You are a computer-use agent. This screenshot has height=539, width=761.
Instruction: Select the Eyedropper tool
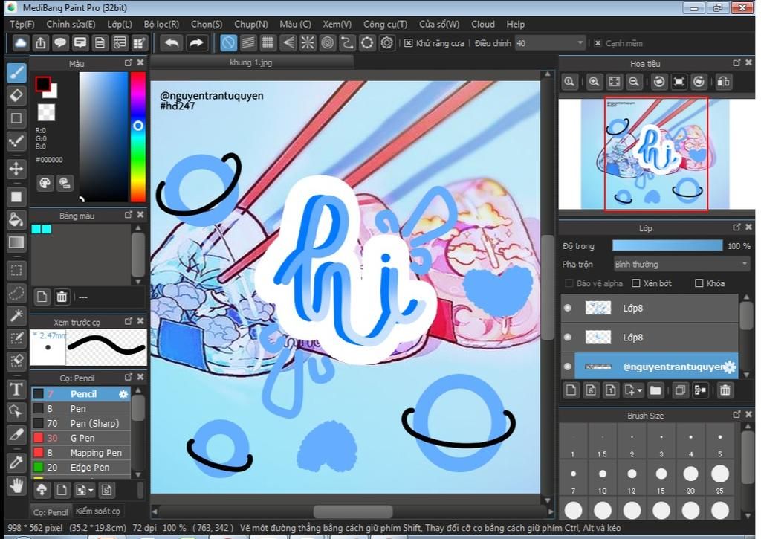pos(16,462)
